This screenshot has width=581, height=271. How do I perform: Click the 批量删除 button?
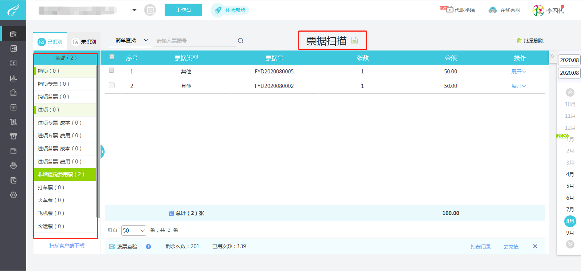click(x=530, y=41)
